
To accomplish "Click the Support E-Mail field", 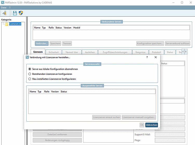I will [170, 134].
